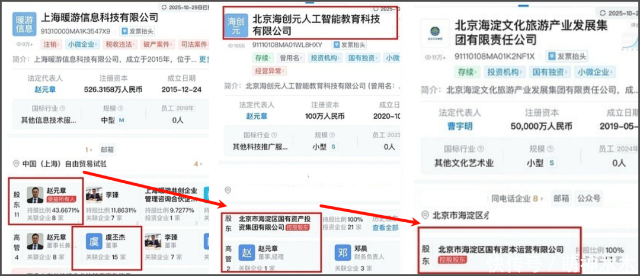The image size is (640, 276).
Task: Expand the 曾用名 tag in 海创元 panel
Action: [290, 58]
